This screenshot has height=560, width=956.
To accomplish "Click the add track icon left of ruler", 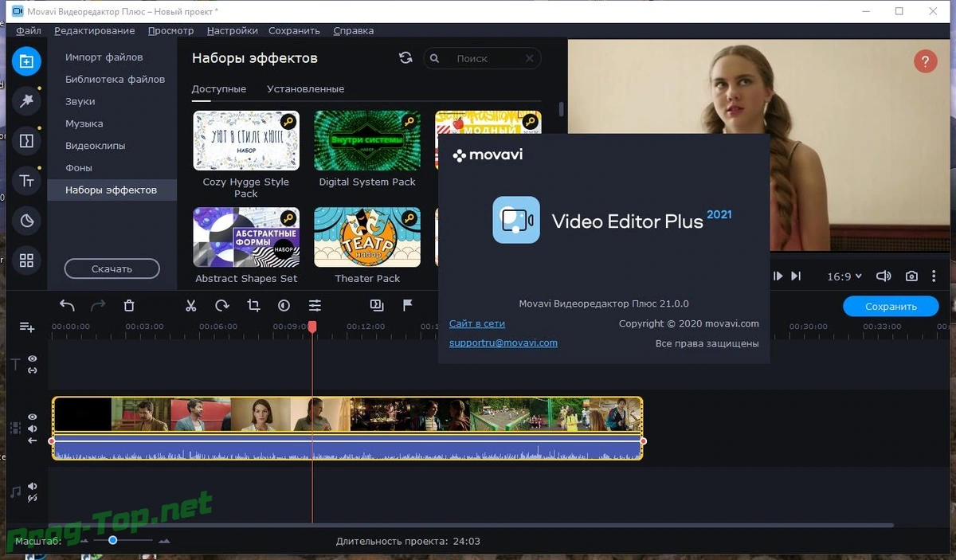I will (26, 327).
